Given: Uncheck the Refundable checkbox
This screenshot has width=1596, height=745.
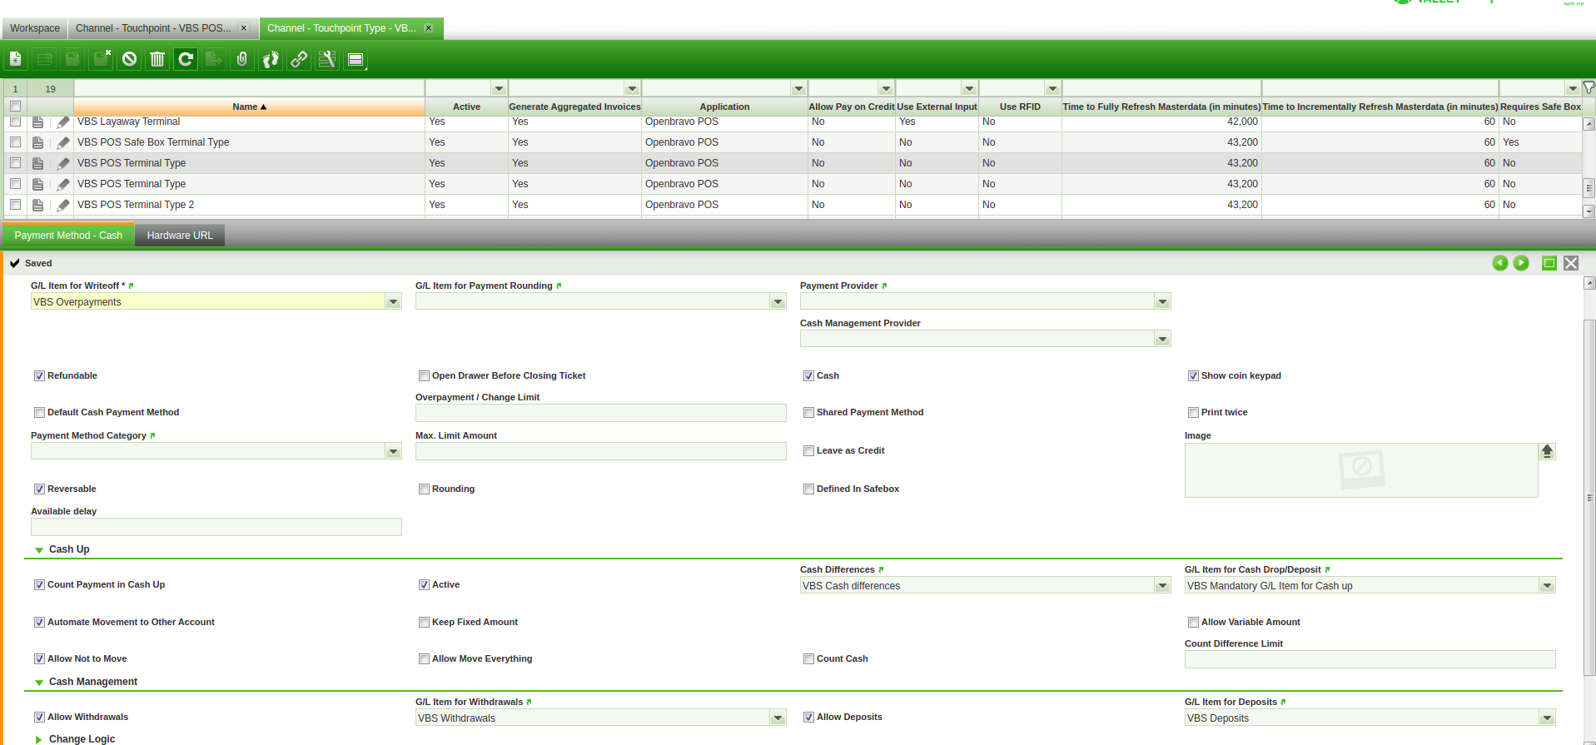Looking at the screenshot, I should click(x=39, y=376).
